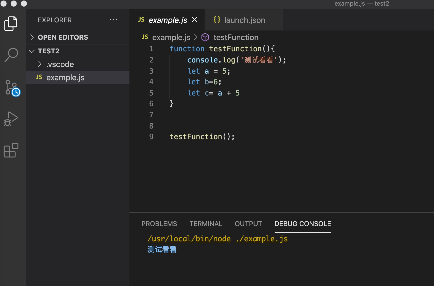Click line number 9 in gutter
Screen dimensions: 434x286
151,137
